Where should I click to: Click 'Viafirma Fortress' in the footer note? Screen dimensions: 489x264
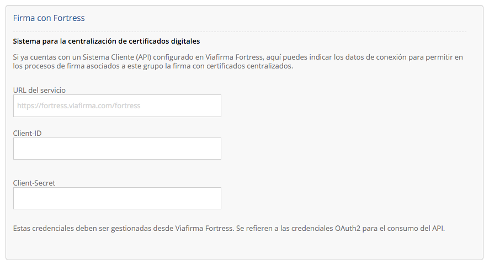coord(204,229)
